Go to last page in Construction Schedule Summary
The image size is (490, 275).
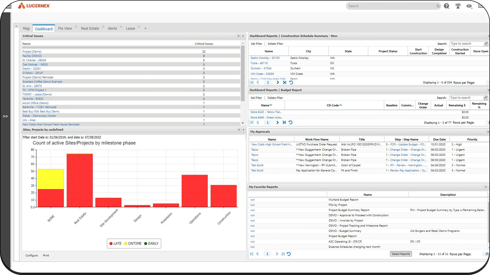coord(284,82)
